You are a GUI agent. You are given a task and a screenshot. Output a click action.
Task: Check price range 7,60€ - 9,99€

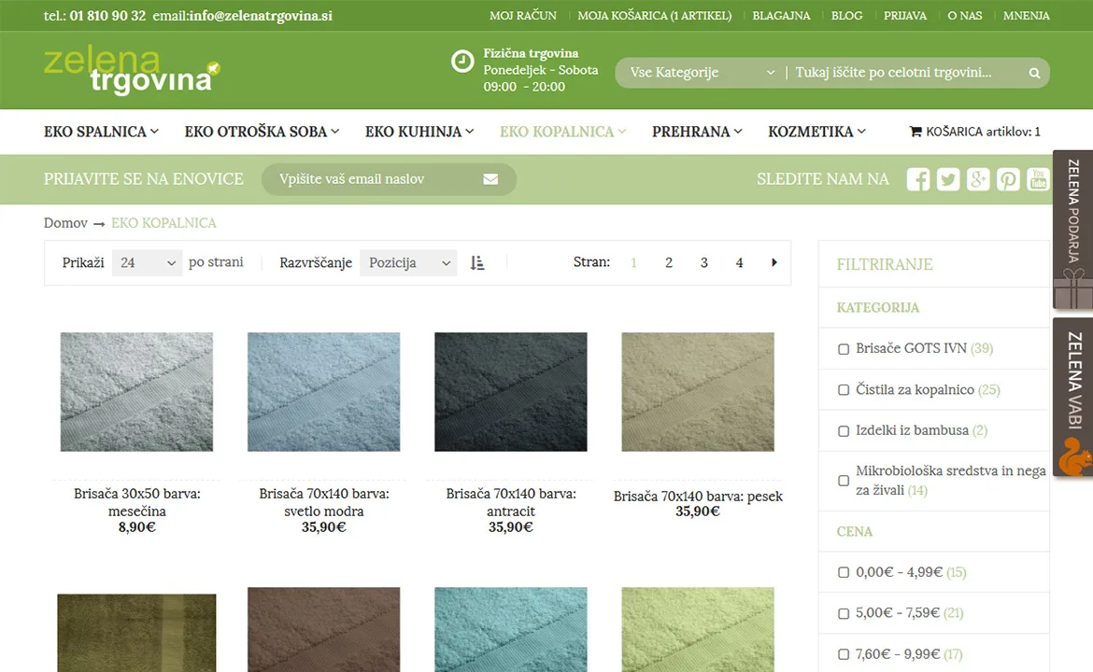click(844, 654)
